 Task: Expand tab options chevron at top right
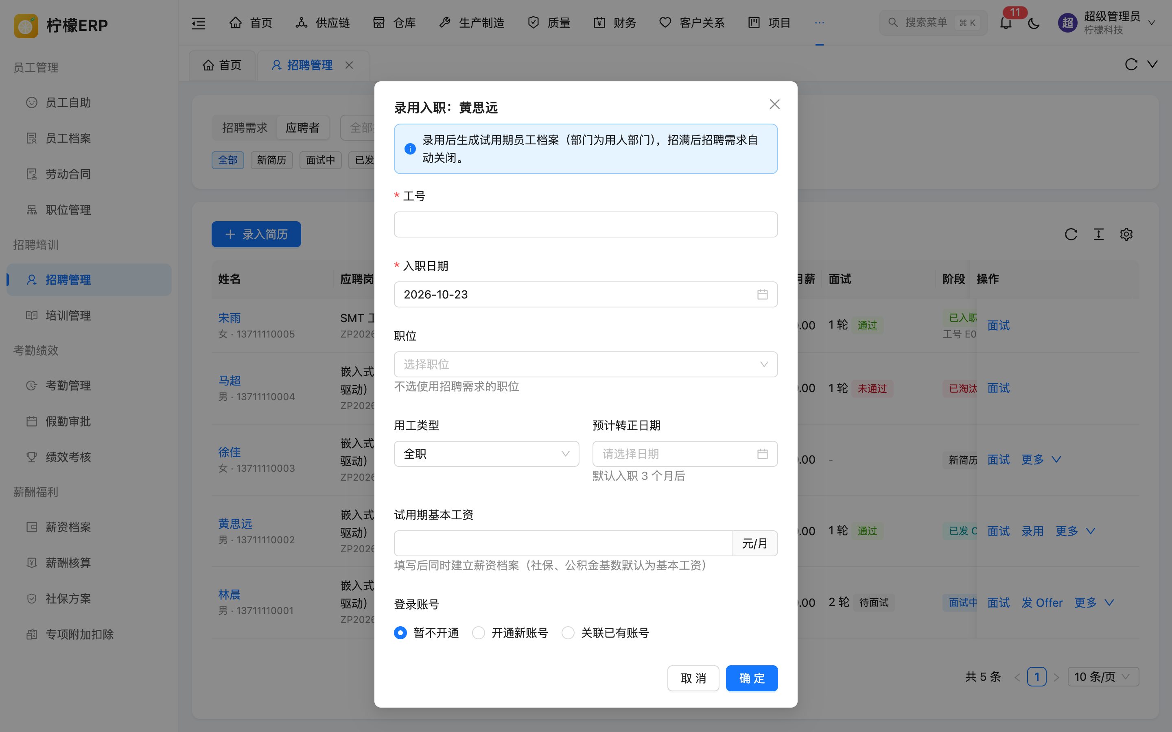click(1152, 64)
